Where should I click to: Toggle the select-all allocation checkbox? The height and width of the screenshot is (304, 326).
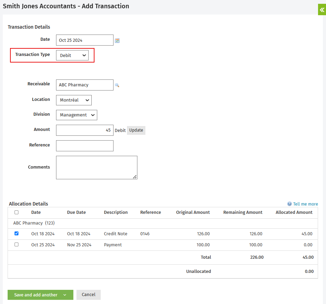tap(16, 212)
